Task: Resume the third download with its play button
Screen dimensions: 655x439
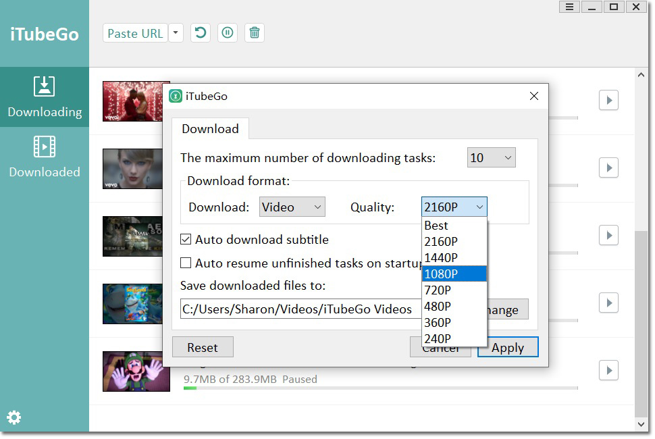Action: point(608,236)
